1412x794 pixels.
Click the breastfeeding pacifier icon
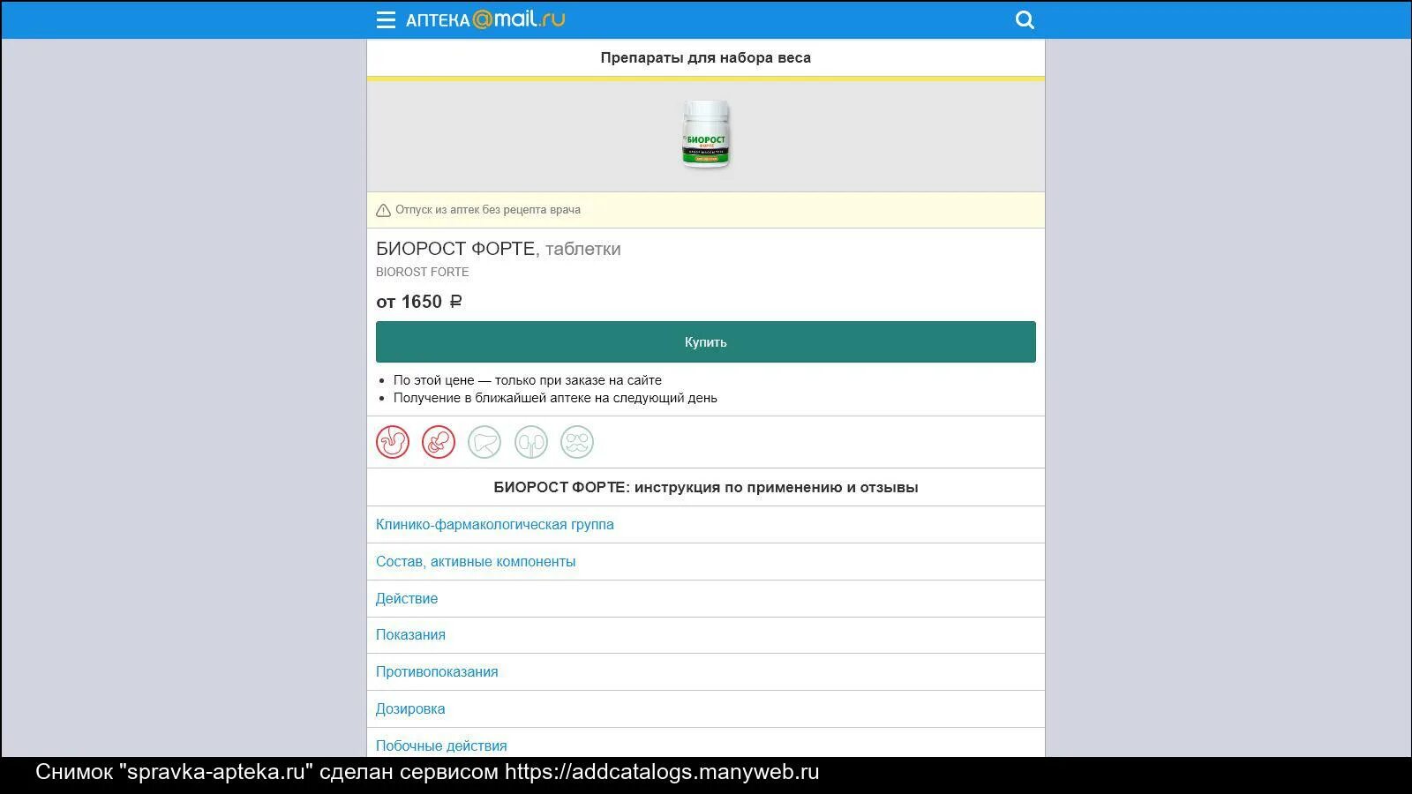point(439,442)
